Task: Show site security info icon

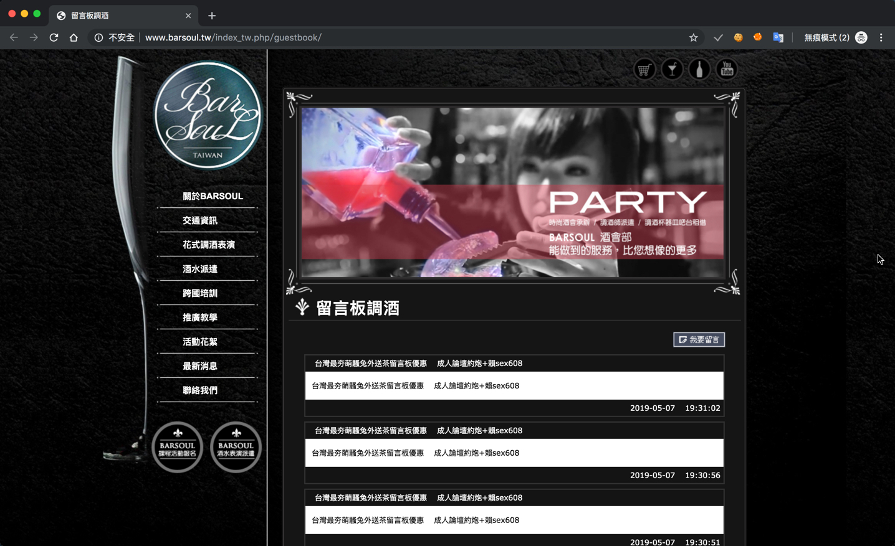Action: point(98,37)
